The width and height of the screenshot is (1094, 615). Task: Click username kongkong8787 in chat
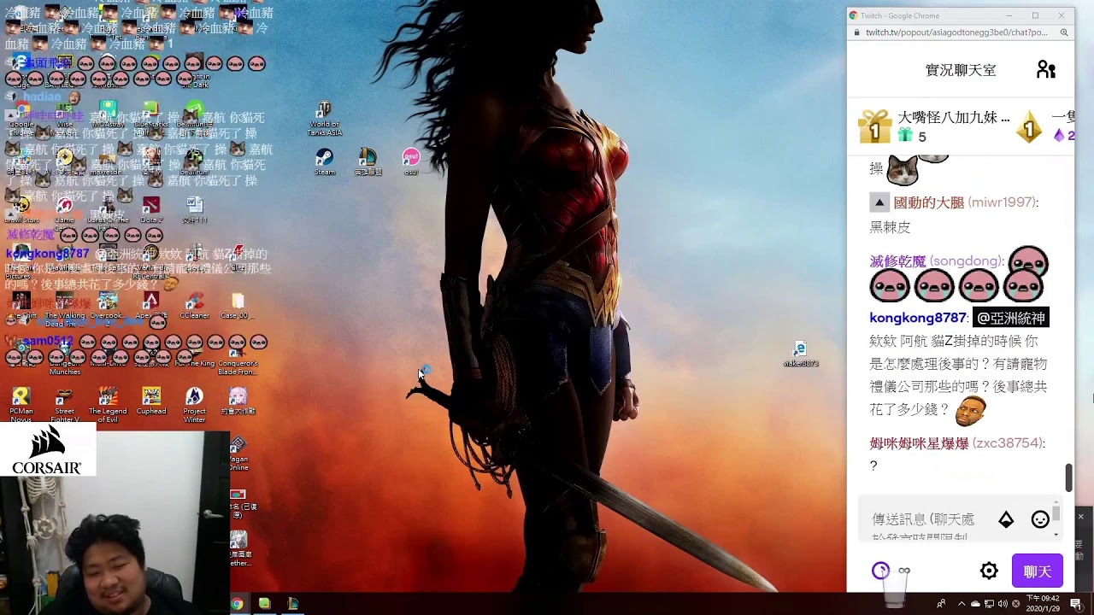[917, 318]
